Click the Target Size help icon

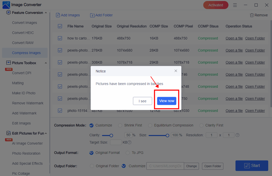129,142
